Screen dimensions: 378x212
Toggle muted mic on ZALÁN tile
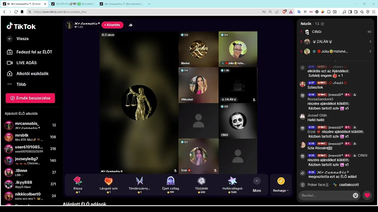[x=254, y=100]
